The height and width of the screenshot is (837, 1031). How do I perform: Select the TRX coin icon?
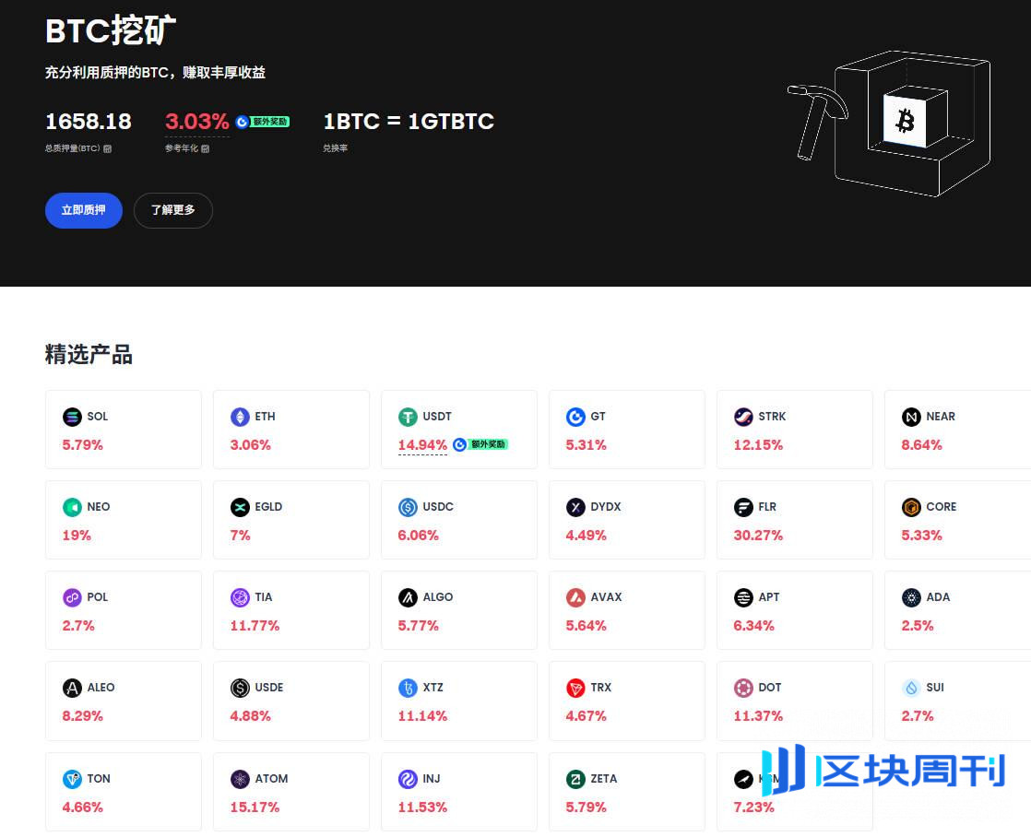pyautogui.click(x=575, y=688)
